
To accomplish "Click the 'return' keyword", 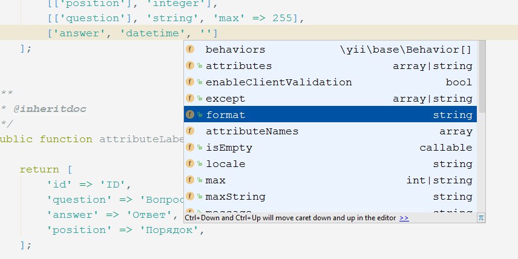I will click(39, 169).
